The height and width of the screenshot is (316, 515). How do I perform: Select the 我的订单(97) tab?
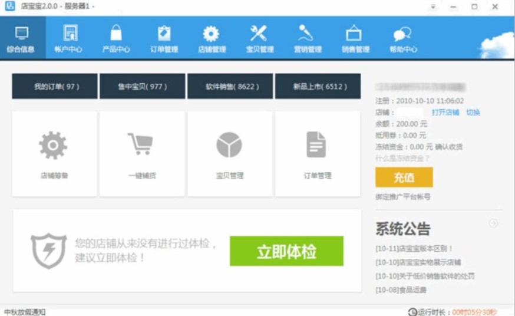pyautogui.click(x=55, y=87)
